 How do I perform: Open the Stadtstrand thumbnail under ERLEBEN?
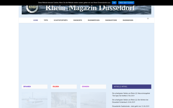pyautogui.click(x=64, y=100)
